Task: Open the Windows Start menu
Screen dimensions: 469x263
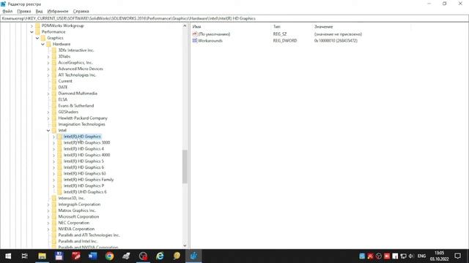Action: pyautogui.click(x=8, y=256)
